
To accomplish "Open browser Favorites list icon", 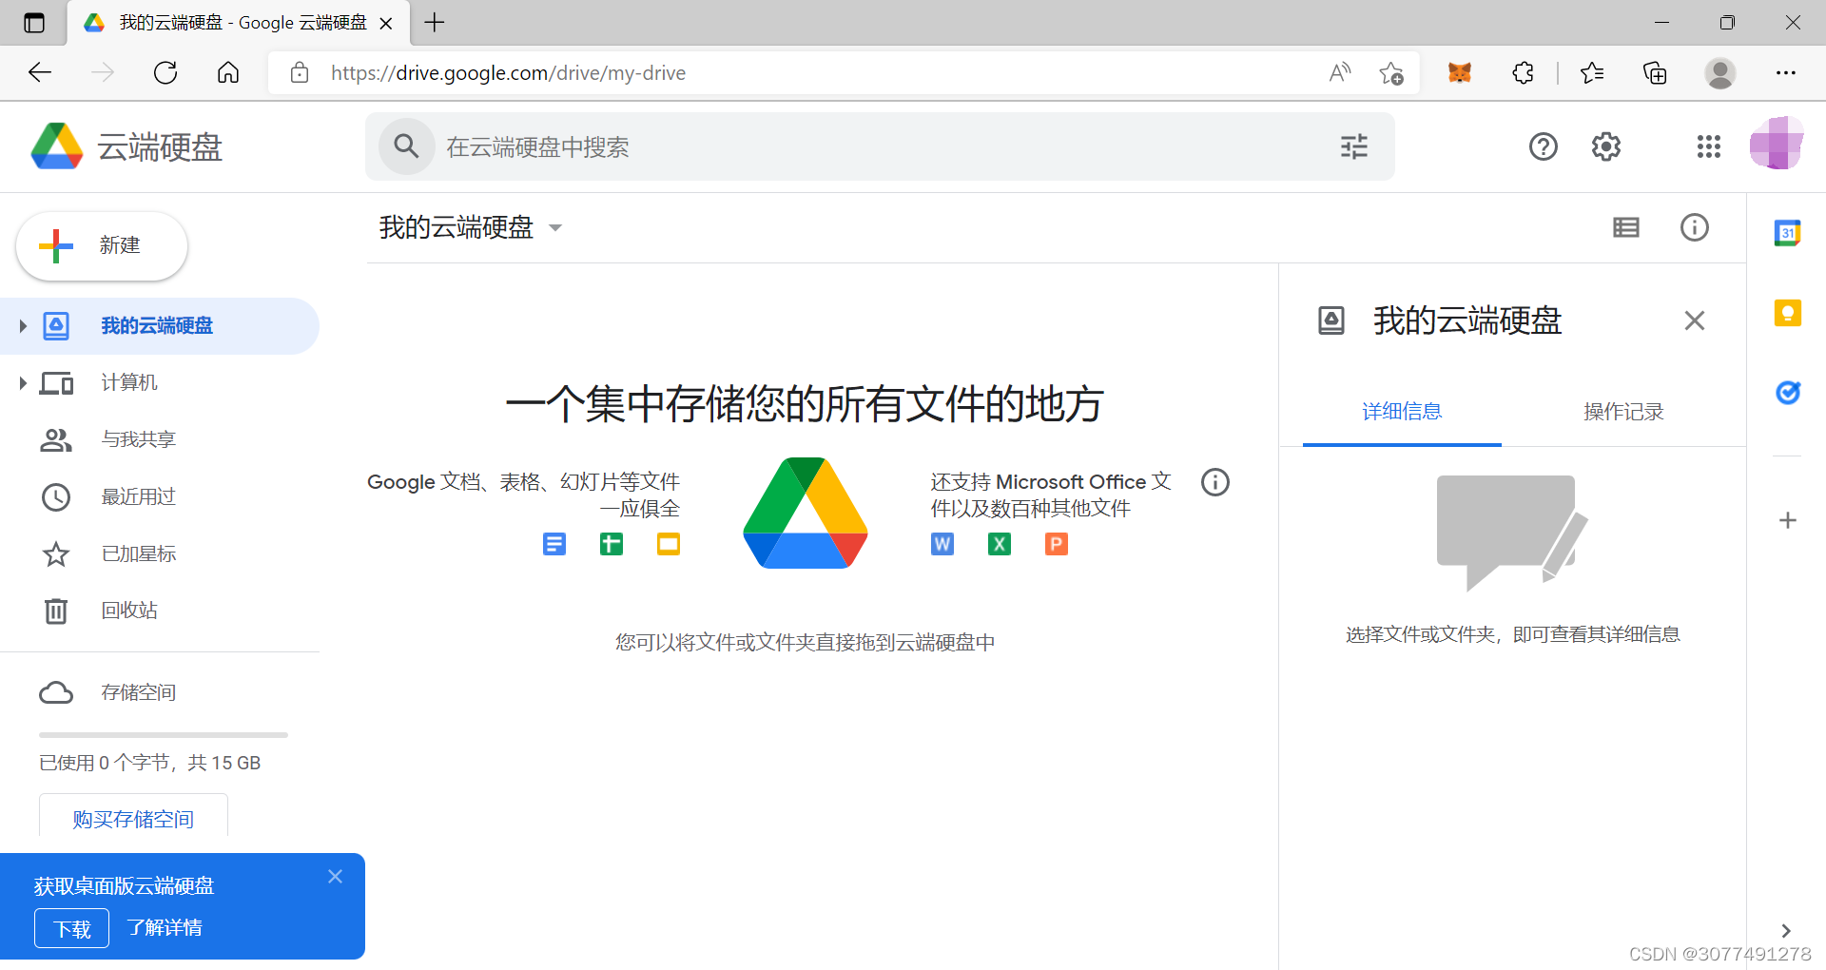I will 1592,72.
